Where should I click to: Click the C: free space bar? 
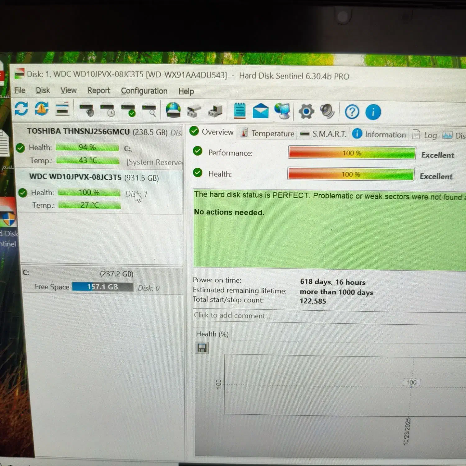point(103,287)
